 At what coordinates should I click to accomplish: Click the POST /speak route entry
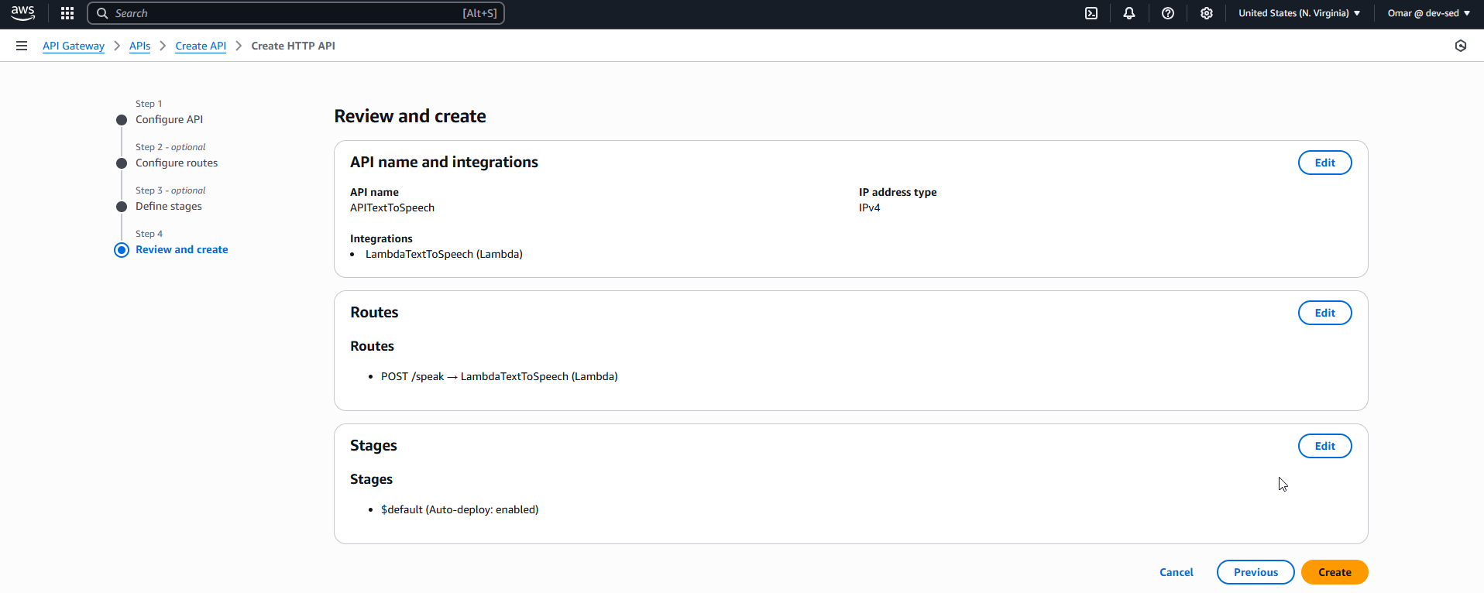pos(499,376)
